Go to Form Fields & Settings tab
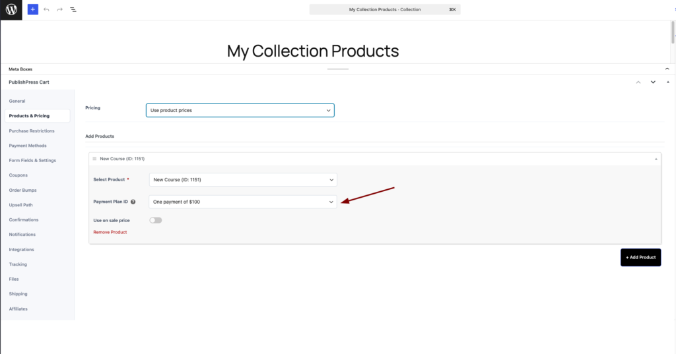The image size is (676, 354). point(32,160)
